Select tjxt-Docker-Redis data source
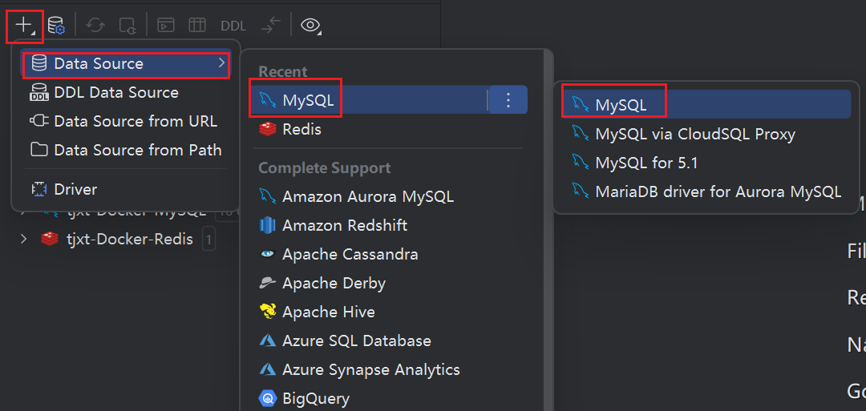The image size is (866, 411). coord(129,240)
